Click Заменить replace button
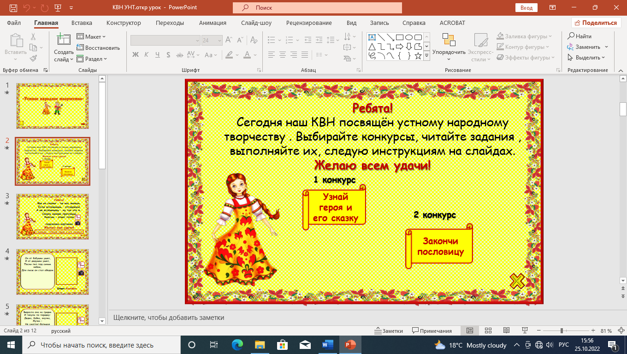Viewport: 627px width, 354px height. (x=588, y=47)
